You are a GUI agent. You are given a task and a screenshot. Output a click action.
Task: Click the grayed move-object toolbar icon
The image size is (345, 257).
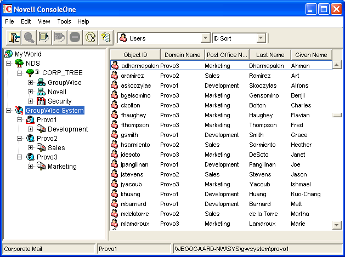pos(60,38)
